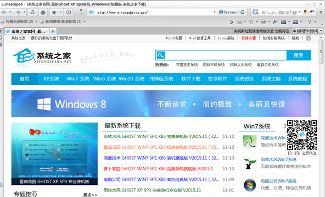The height and width of the screenshot is (197, 325).
Task: Open new tab with plus button
Action: coord(53,31)
